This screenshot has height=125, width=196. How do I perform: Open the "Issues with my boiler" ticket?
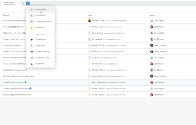12,45
